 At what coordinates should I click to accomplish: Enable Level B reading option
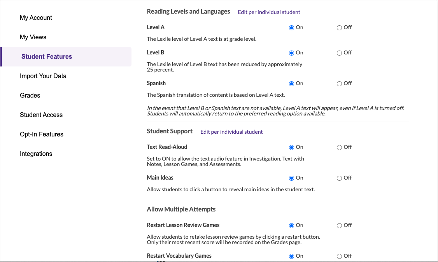click(291, 52)
